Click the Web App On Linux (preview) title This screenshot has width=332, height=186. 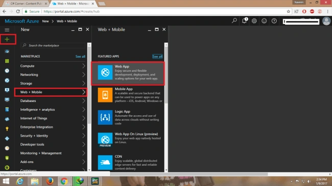coord(136,134)
